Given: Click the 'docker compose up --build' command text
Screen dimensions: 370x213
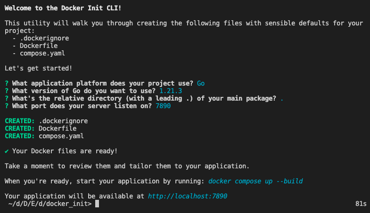Looking at the screenshot, I should click(255, 181).
